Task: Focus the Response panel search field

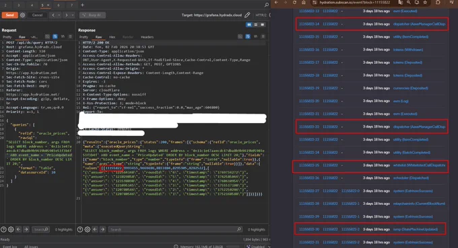Action: coord(175,230)
